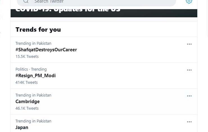
Task: Click the Politics · Trending category label
Action: 31,69
